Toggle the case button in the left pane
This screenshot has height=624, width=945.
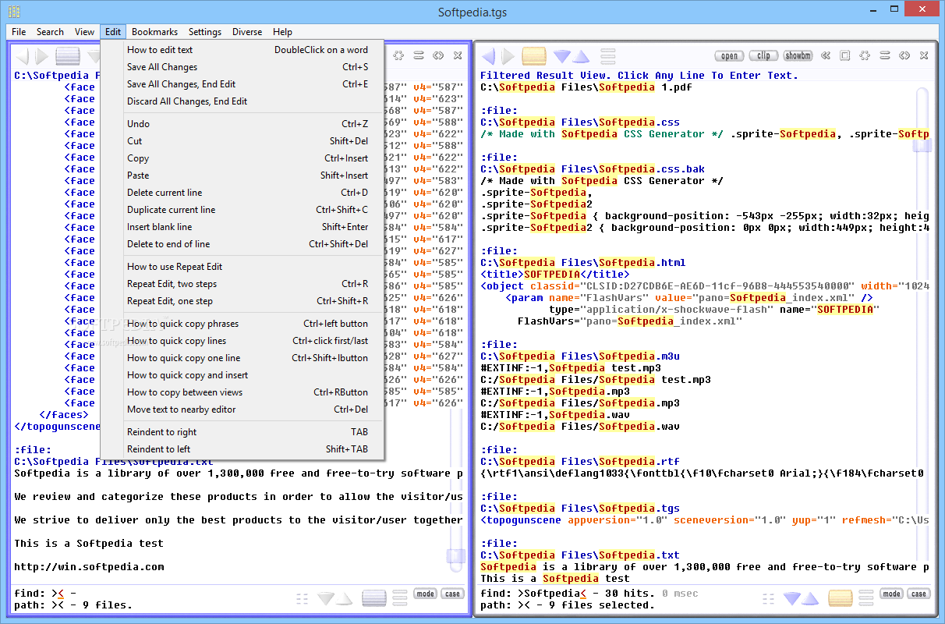[x=452, y=594]
